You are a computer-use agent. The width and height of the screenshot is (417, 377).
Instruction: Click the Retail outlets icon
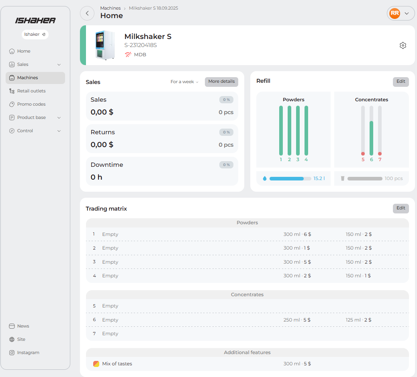(x=12, y=91)
